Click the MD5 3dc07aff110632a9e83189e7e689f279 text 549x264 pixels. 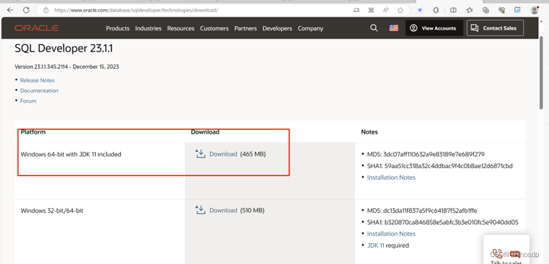point(426,154)
